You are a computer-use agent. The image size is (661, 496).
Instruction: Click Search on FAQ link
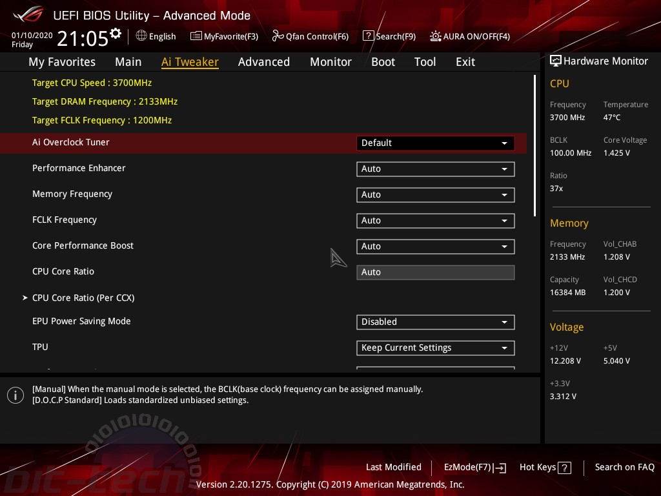(625, 468)
